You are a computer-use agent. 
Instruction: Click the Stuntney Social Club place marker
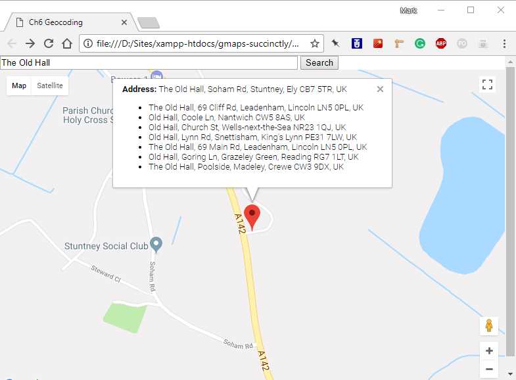pos(156,245)
